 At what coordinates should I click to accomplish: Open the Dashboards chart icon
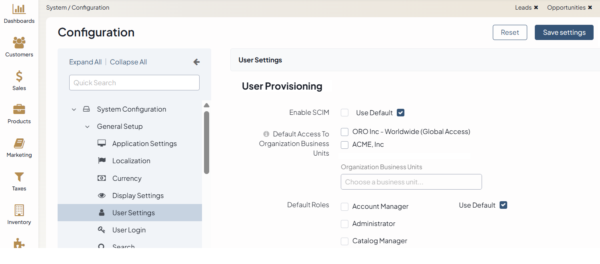19,9
